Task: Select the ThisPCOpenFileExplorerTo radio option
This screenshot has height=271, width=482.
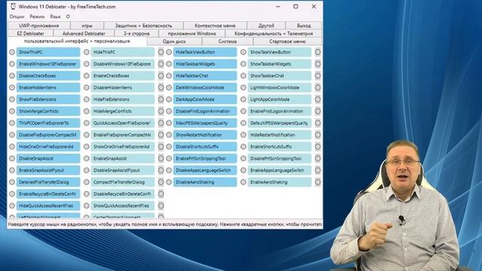Action: [12, 123]
